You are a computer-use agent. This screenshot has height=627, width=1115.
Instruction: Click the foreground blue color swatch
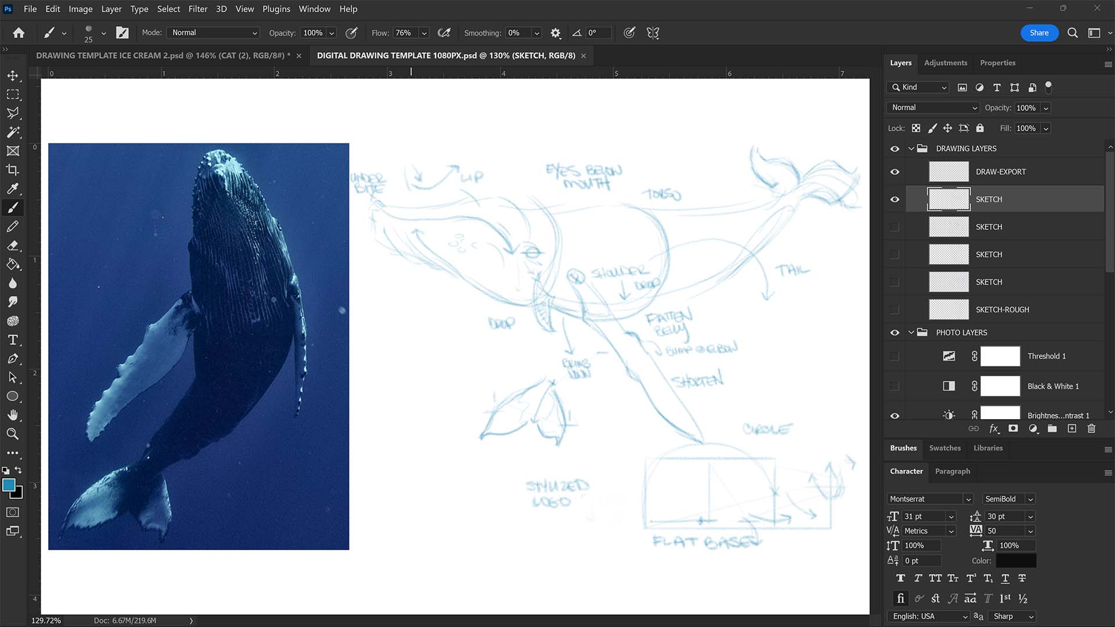point(9,485)
